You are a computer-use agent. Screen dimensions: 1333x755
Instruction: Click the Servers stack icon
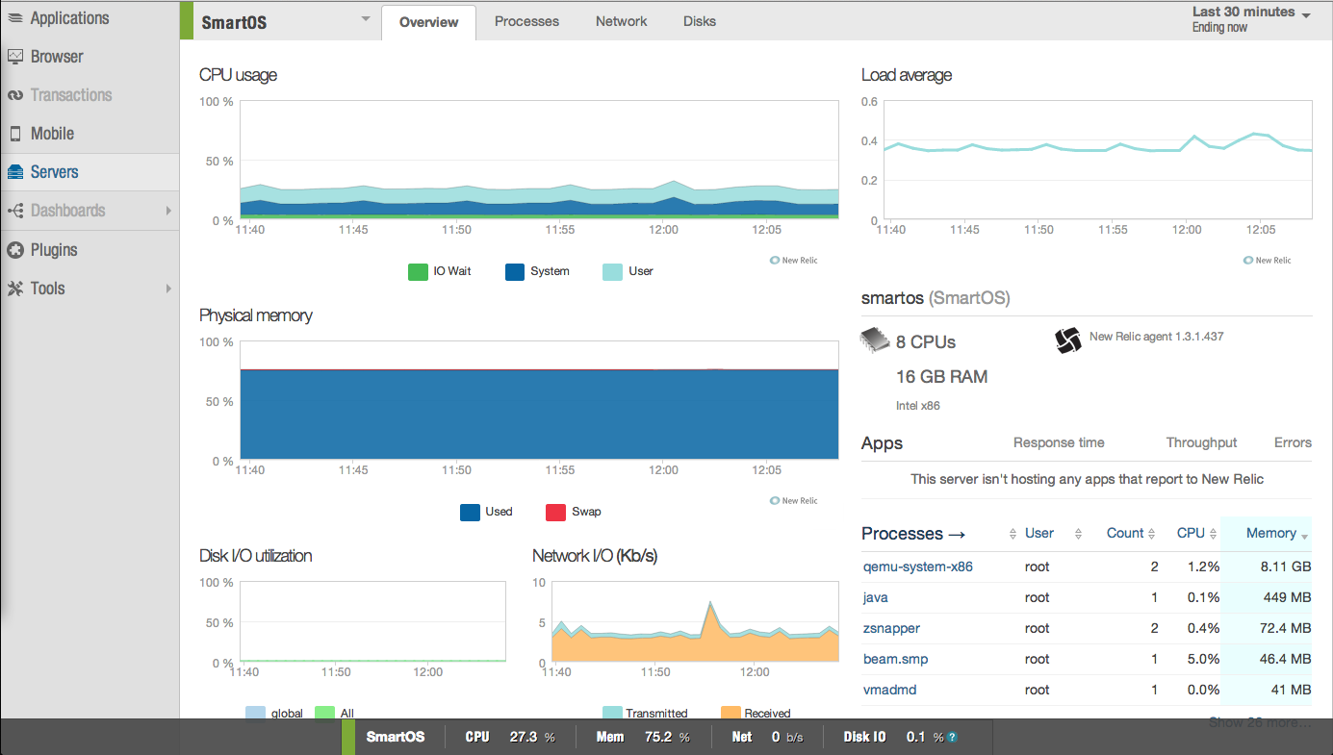click(x=15, y=172)
